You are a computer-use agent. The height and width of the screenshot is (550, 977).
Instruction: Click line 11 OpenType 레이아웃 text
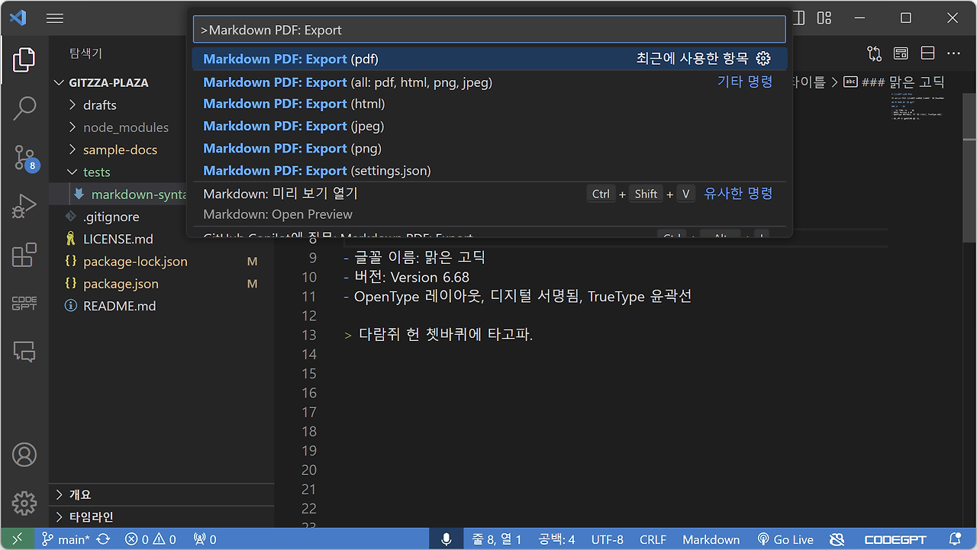tap(523, 297)
